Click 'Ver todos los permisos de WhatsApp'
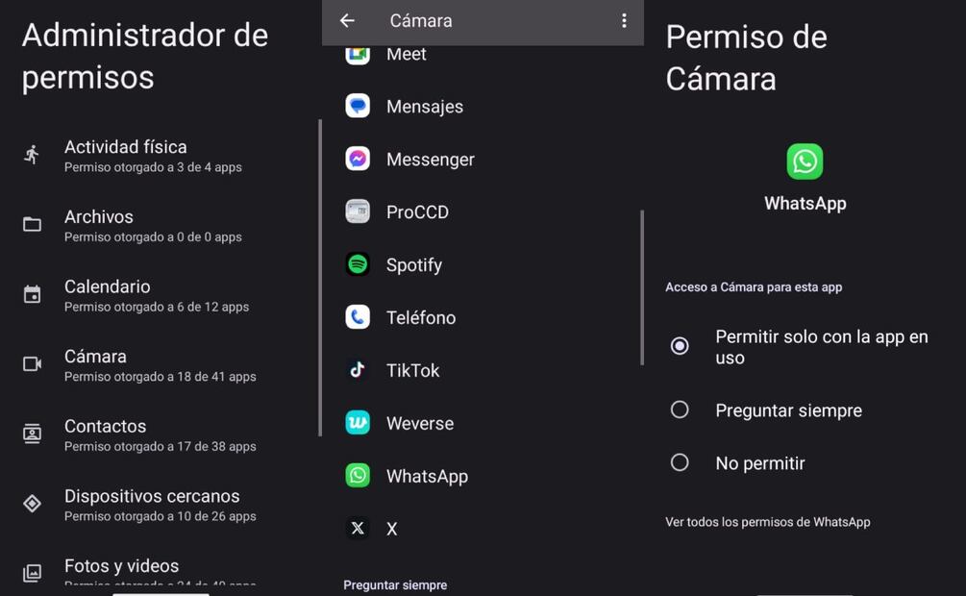The width and height of the screenshot is (966, 596). 767,522
